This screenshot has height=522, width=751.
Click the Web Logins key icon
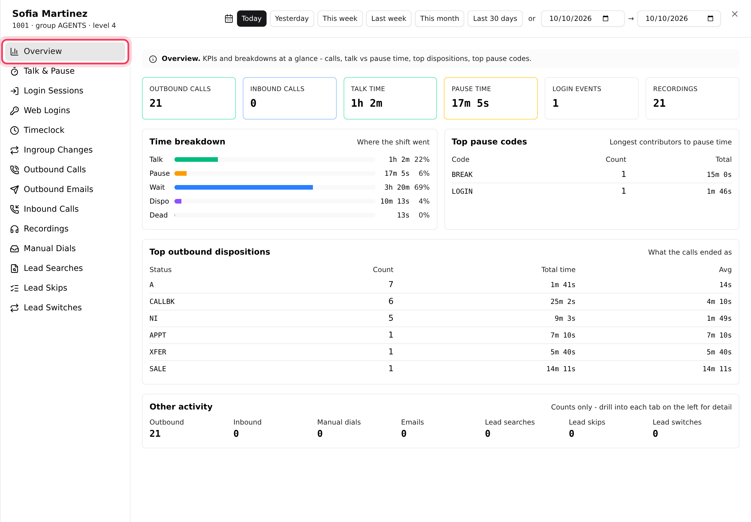(14, 110)
